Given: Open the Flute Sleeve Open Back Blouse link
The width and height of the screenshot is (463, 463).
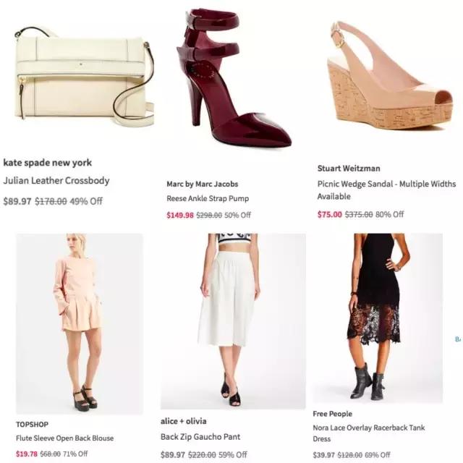Looking at the screenshot, I should [64, 438].
